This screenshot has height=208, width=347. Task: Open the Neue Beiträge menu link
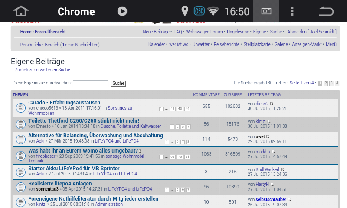156,32
